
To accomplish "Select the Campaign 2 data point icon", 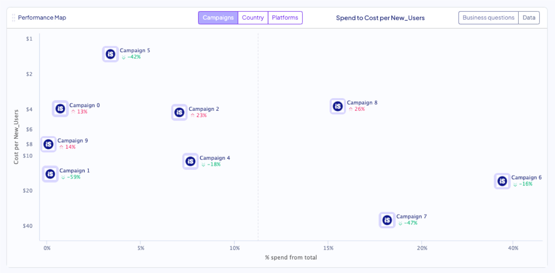I will (x=179, y=112).
